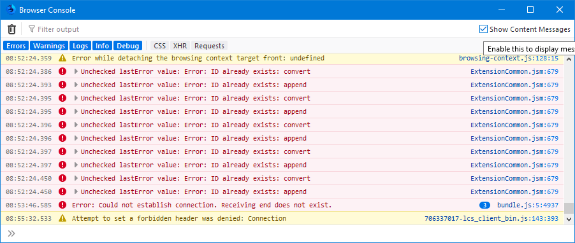The height and width of the screenshot is (243, 575).
Task: Expand the 08:52:24.386 convert error
Action: coord(76,71)
